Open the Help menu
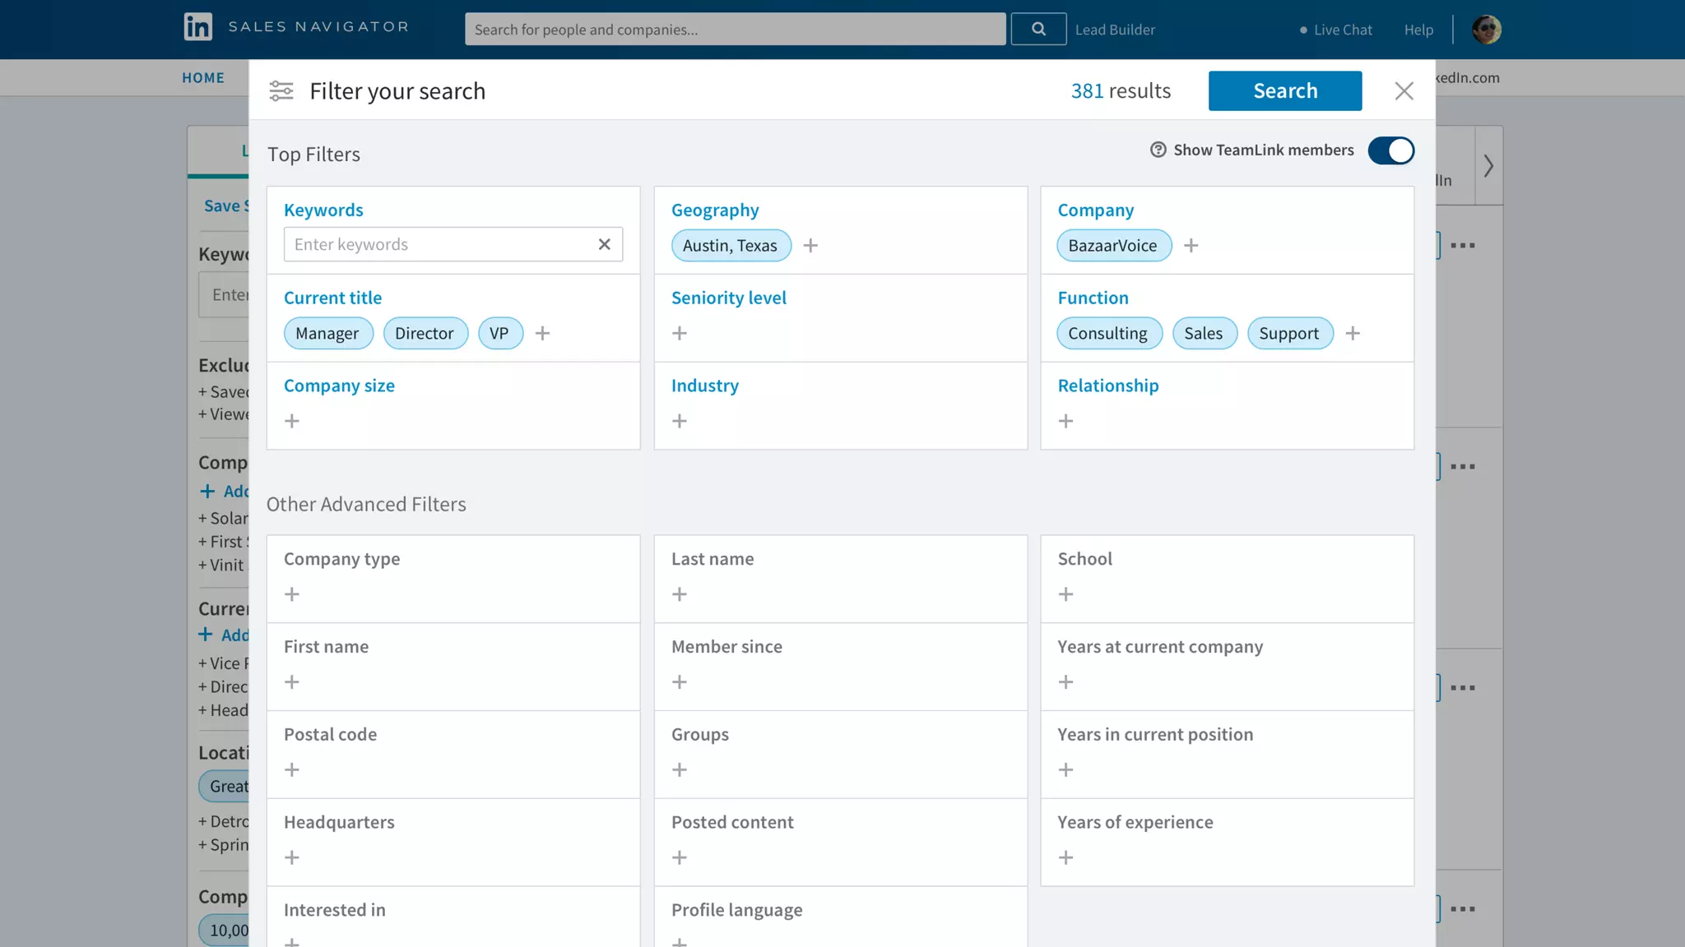 point(1418,30)
